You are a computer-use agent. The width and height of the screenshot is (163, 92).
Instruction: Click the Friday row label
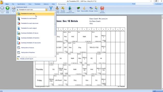pyautogui.click(x=39, y=80)
